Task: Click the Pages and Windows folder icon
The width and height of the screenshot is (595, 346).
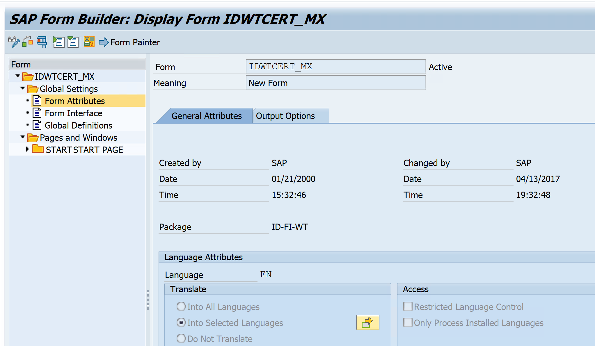Action: tap(33, 138)
